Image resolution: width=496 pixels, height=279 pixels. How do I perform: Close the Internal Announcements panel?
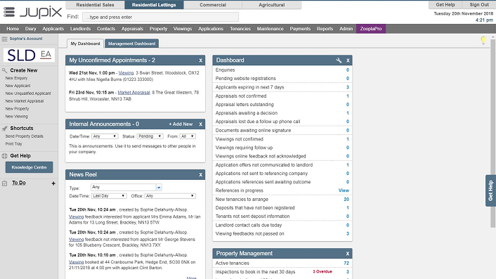200,124
